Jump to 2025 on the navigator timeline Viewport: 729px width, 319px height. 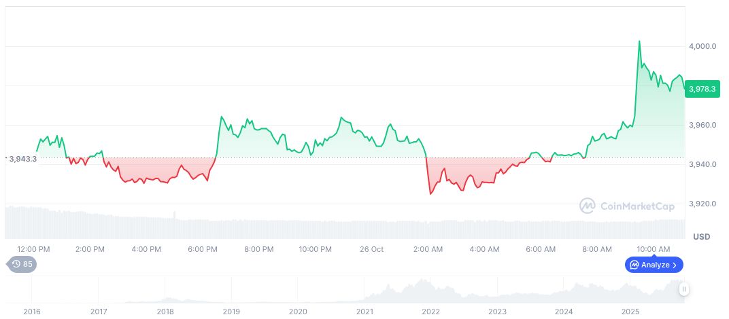[x=630, y=312]
